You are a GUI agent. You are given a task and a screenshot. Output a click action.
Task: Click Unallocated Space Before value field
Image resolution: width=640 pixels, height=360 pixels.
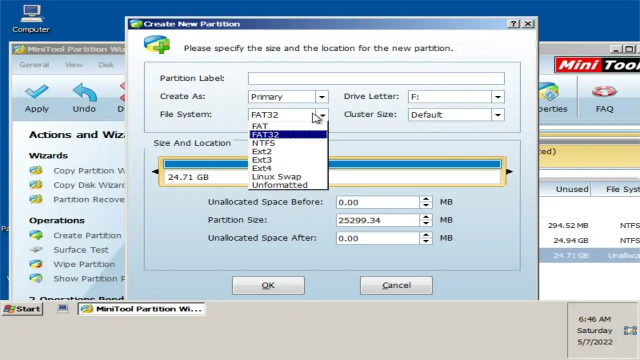378,202
